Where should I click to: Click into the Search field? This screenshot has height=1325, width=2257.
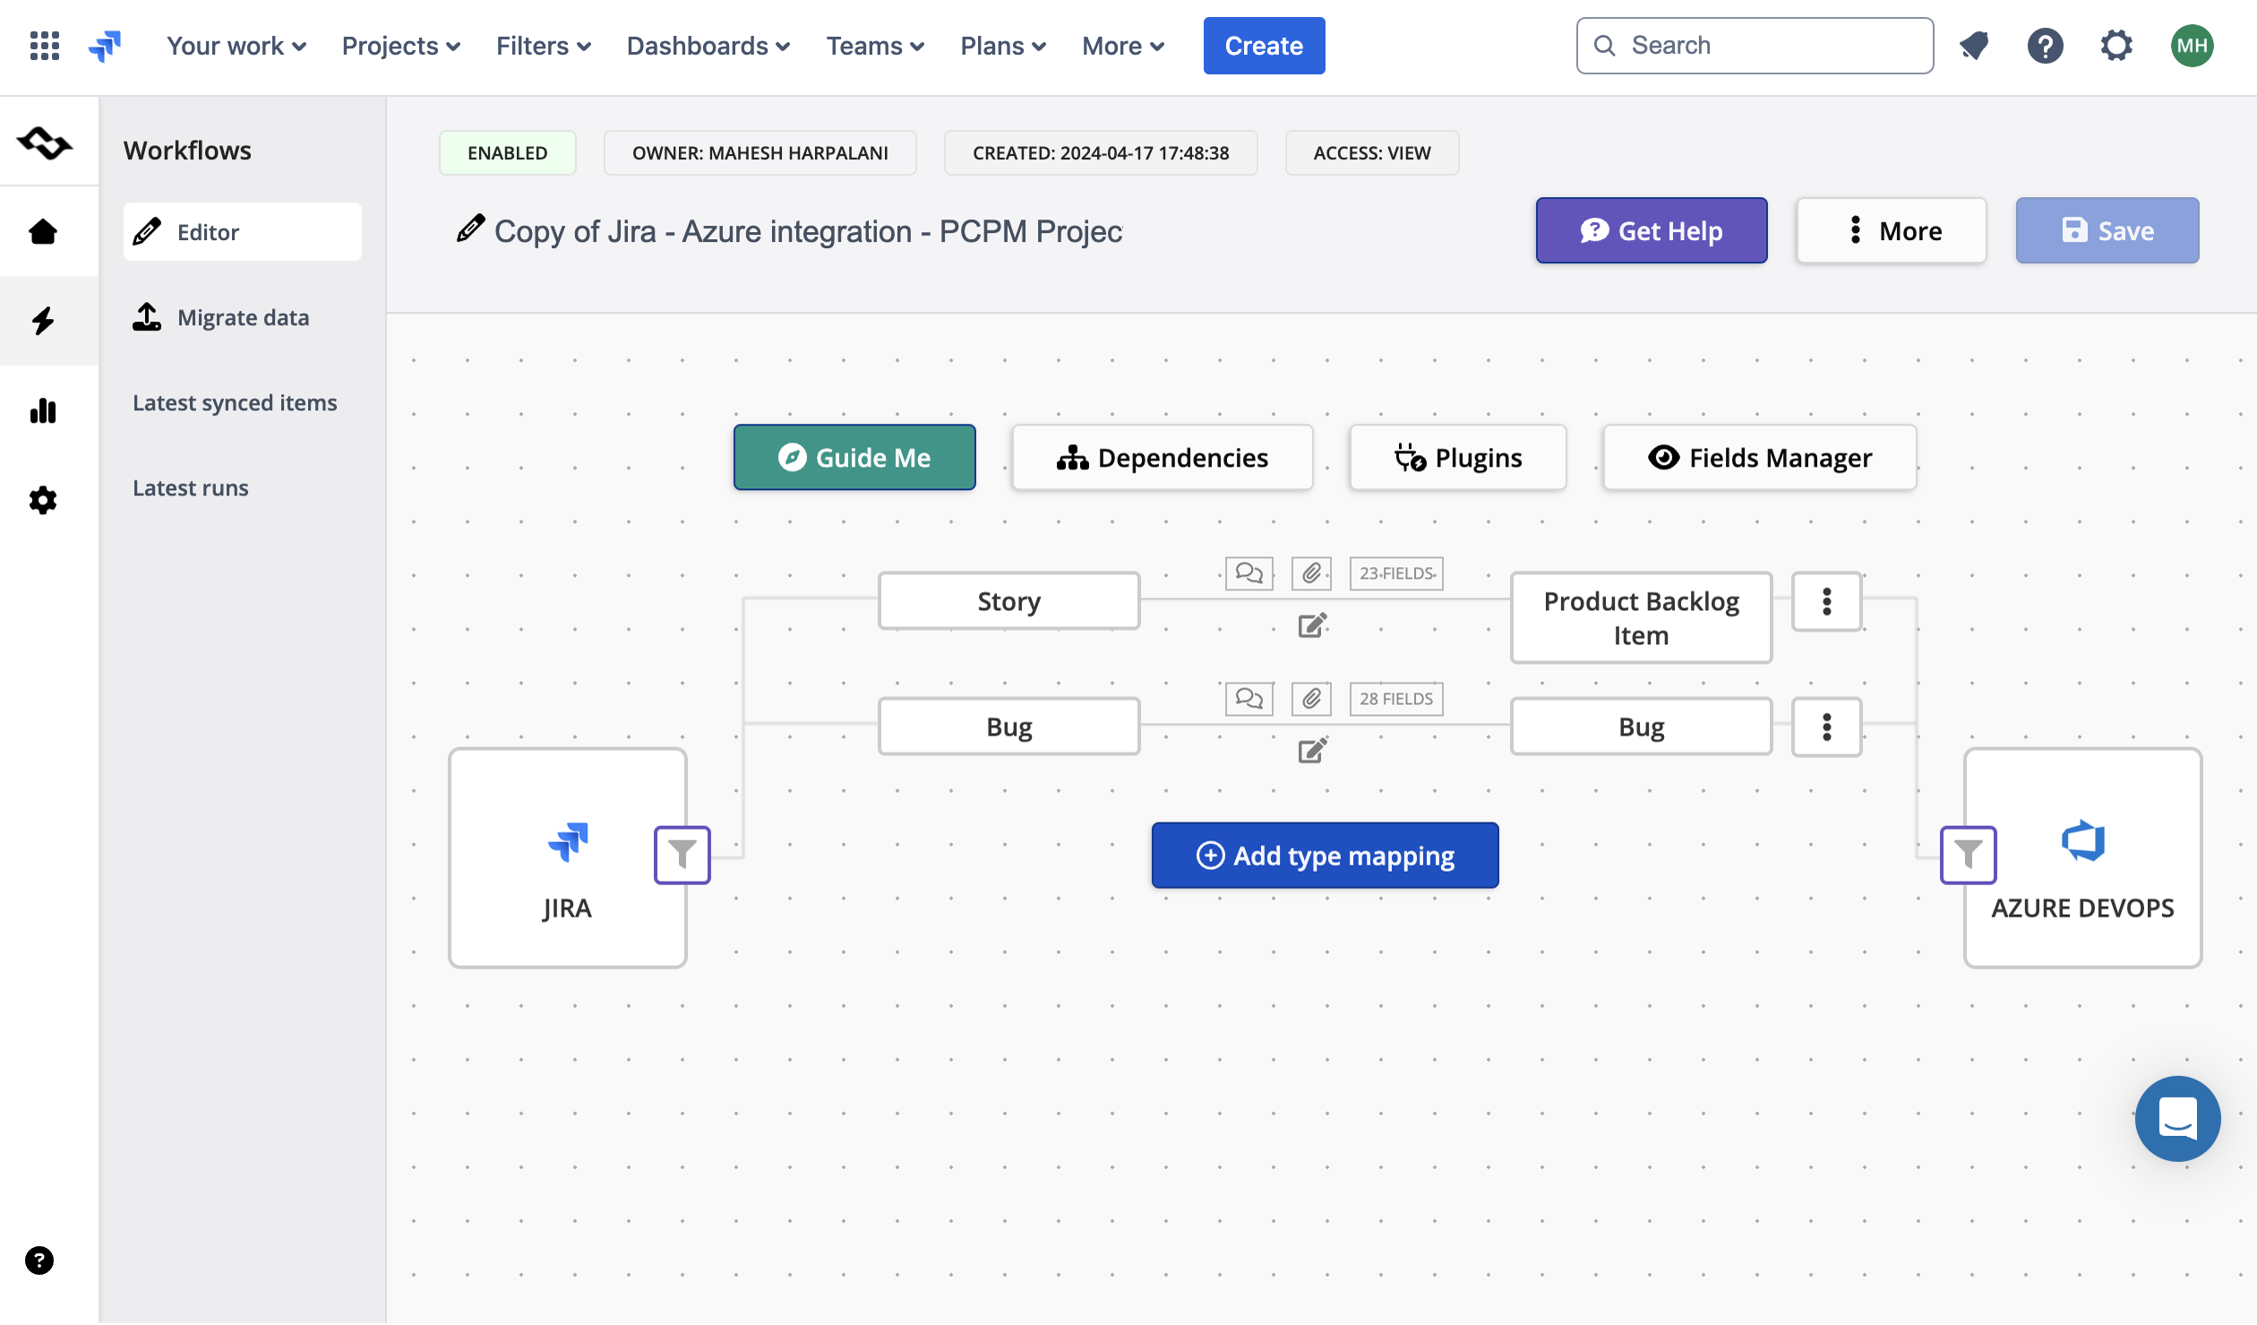pos(1755,46)
